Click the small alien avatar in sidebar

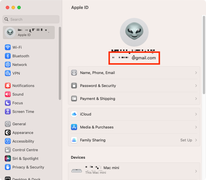pyautogui.click(x=10, y=33)
